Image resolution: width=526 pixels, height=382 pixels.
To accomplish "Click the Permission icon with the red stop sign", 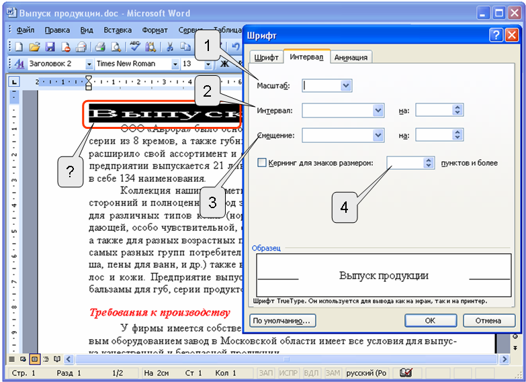I will pos(66,46).
